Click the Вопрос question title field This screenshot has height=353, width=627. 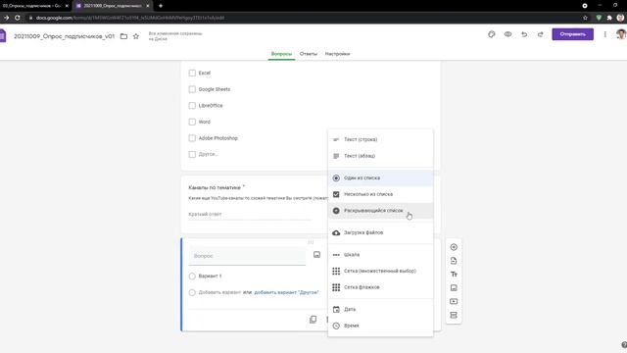tap(247, 256)
